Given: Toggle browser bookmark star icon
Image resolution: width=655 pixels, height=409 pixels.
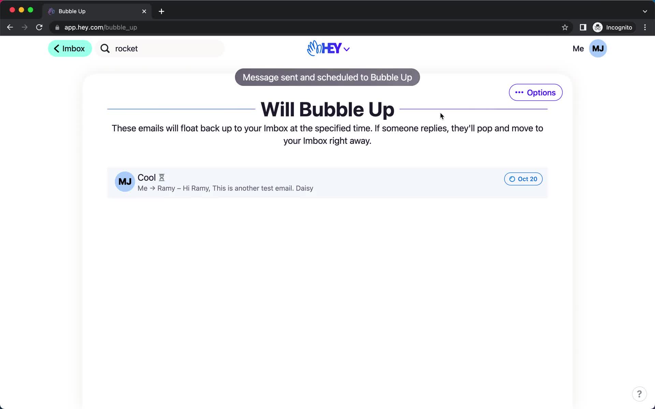Looking at the screenshot, I should tap(565, 27).
